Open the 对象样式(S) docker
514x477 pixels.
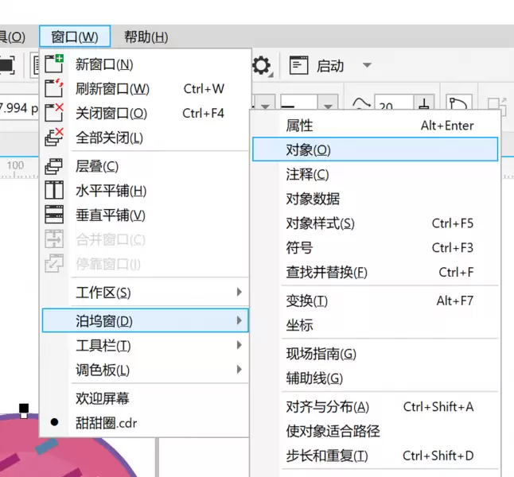pyautogui.click(x=376, y=223)
